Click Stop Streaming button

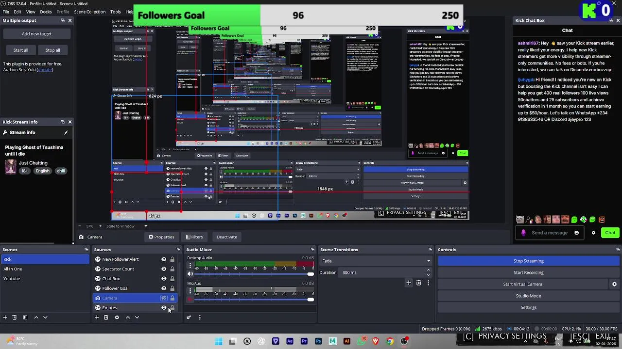(x=529, y=261)
